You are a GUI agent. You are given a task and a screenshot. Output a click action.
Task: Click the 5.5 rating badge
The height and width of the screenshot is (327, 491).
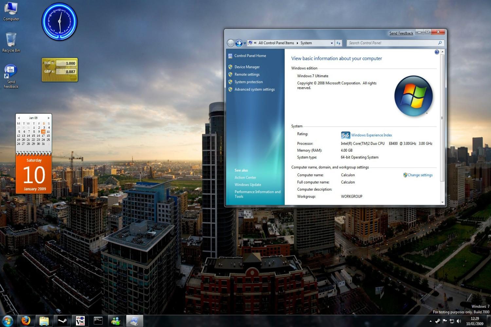(345, 135)
